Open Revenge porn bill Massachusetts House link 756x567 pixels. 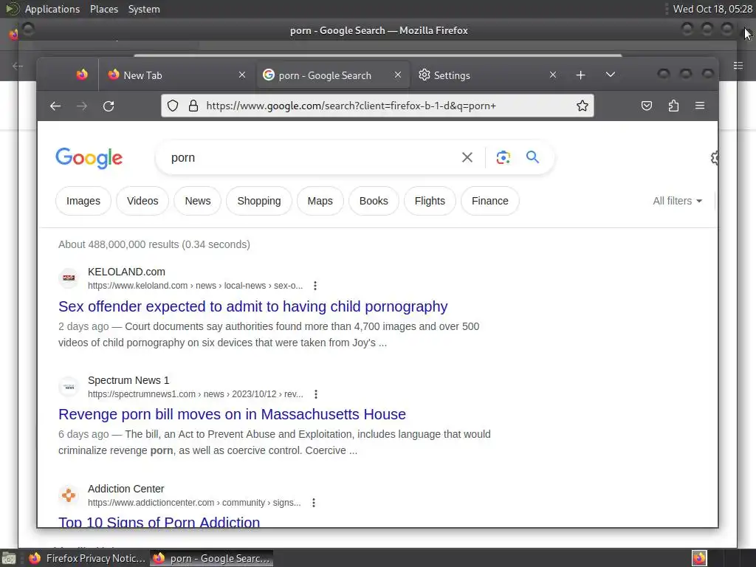tap(232, 414)
